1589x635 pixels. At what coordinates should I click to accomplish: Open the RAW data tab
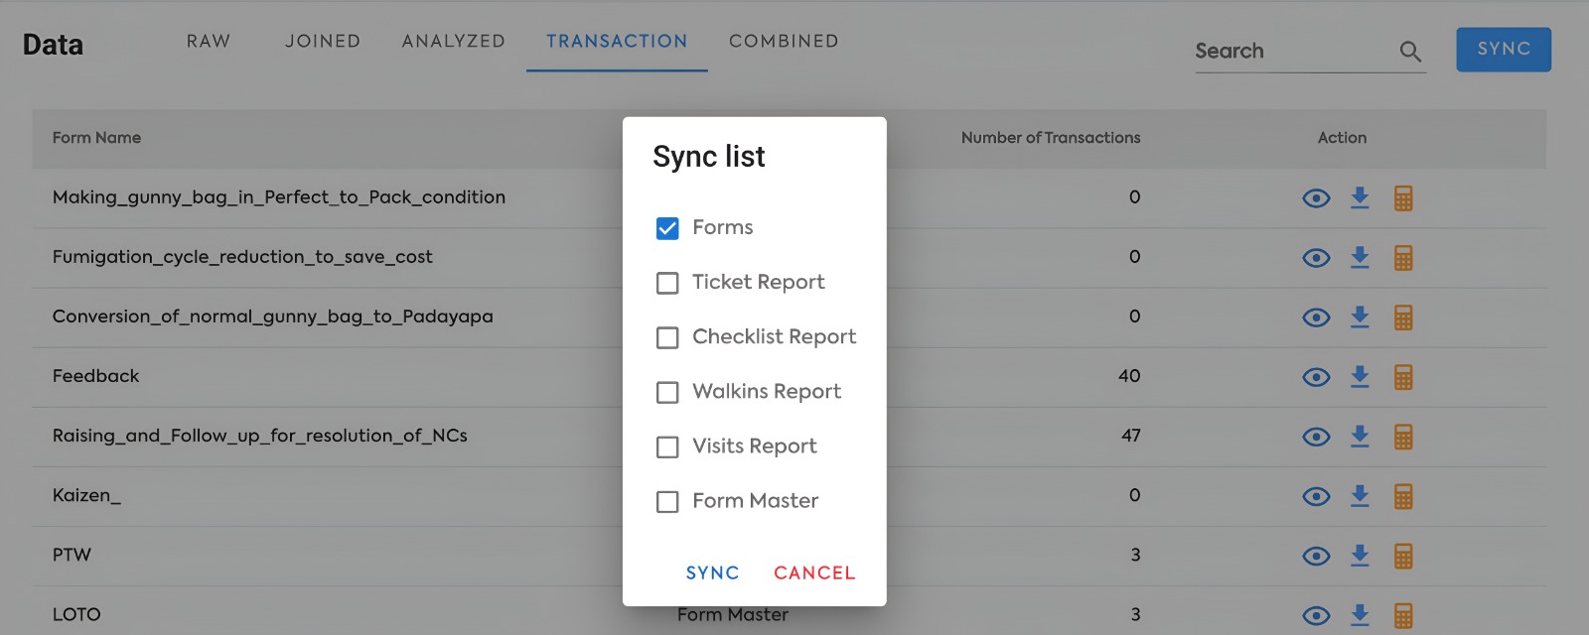coord(209,41)
